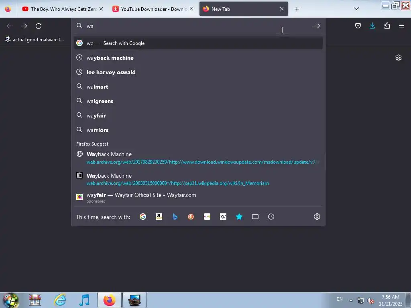Select 'wayback machine' history suggestion
Viewport: 411px width, 308px height.
tap(198, 58)
